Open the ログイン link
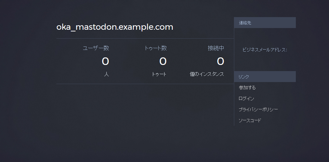Image resolution: width=329 pixels, height=162 pixels. (246, 99)
